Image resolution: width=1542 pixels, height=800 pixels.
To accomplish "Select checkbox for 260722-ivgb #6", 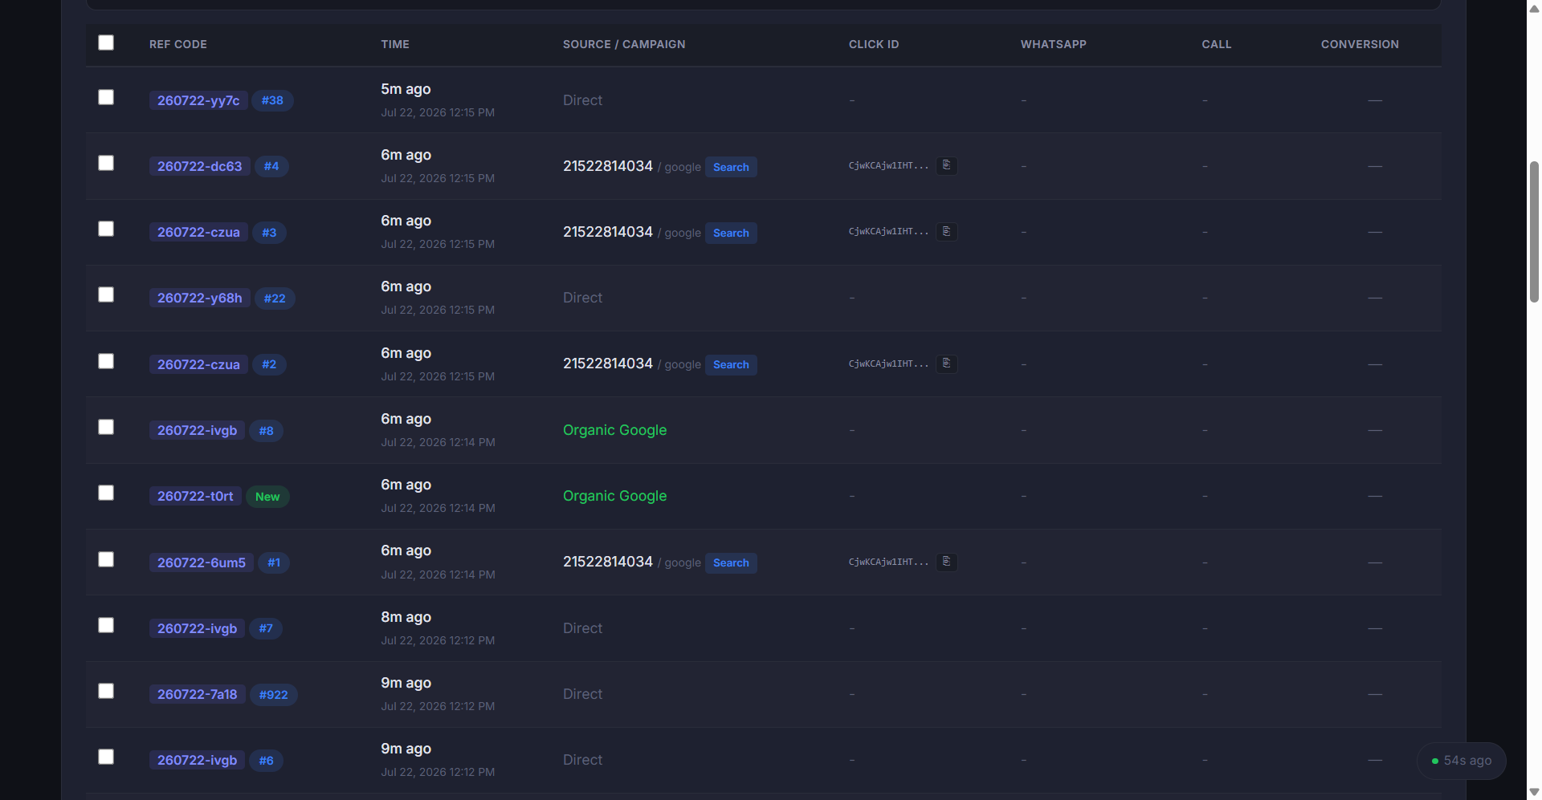I will click(x=106, y=757).
